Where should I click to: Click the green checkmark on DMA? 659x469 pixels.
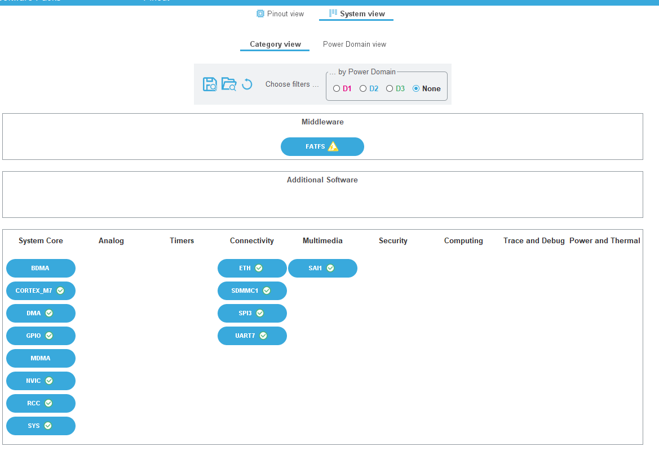49,313
